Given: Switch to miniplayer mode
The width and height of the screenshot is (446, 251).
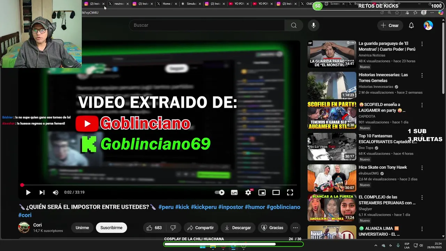Looking at the screenshot, I should coord(262,192).
